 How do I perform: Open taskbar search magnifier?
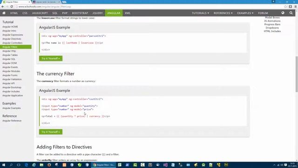pyautogui.click(x=11, y=165)
